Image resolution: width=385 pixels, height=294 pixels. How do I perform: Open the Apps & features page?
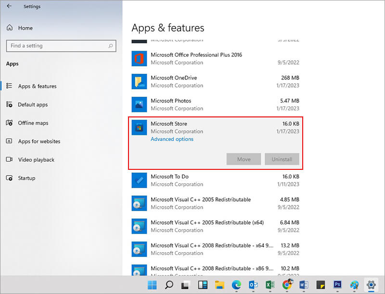point(37,86)
